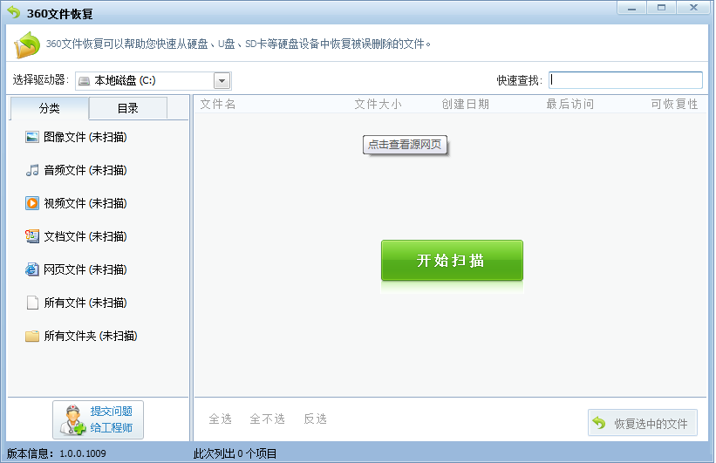
Task: Click the all folders yellow folder icon
Action: tap(32, 336)
